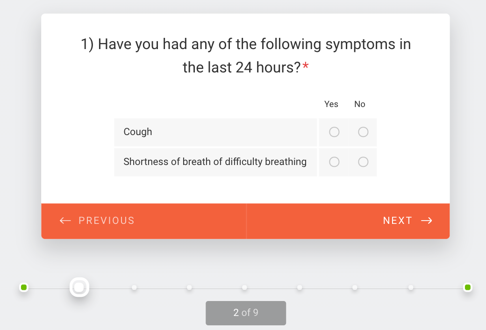Jump to the first green progress dot
Image resolution: width=486 pixels, height=330 pixels.
tap(24, 287)
